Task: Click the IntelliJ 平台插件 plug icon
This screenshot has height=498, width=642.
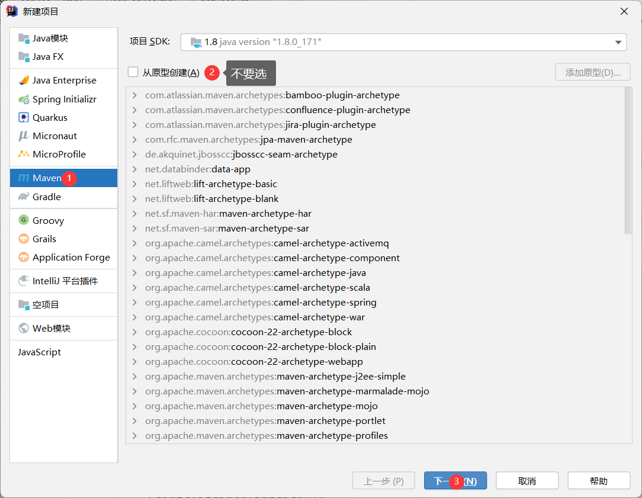Action: point(24,281)
